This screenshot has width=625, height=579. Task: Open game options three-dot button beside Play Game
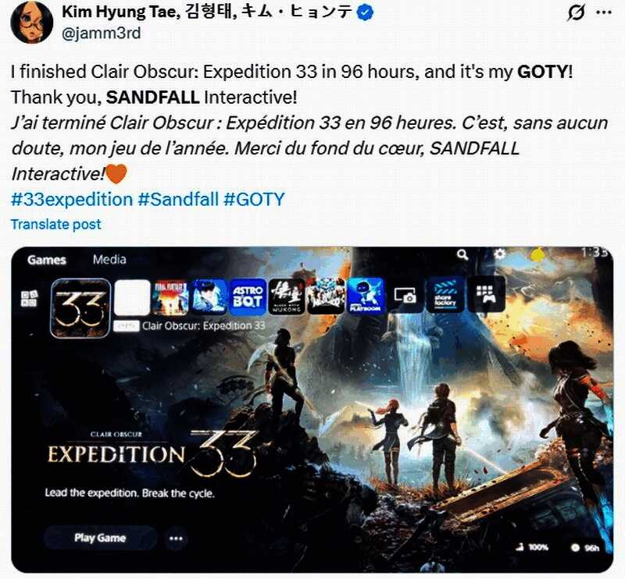pos(176,538)
